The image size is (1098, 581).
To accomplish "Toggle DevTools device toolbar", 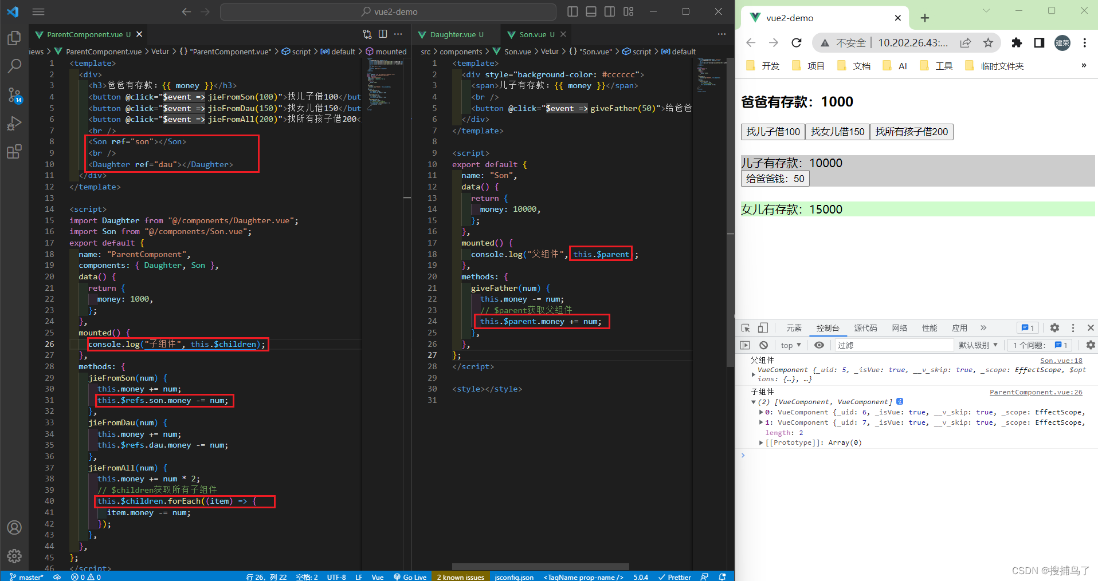I will pos(763,328).
